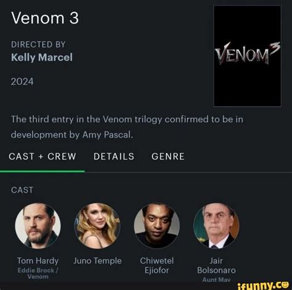Open director Kelly Marcel's page
This screenshot has height=290, width=292.
[x=42, y=57]
